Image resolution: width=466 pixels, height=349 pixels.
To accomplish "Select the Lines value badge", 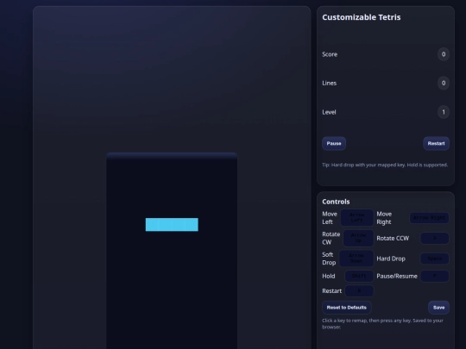I will (443, 83).
